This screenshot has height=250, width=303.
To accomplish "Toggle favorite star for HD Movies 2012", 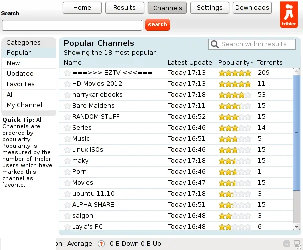I will click(67, 84).
